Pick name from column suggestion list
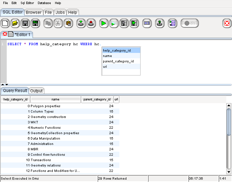The image size is (232, 182). point(107,56)
